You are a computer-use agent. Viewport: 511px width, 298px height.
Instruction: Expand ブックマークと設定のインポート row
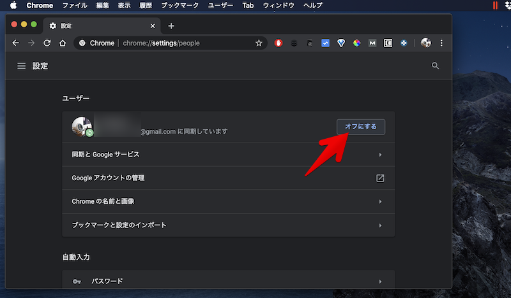tap(228, 225)
